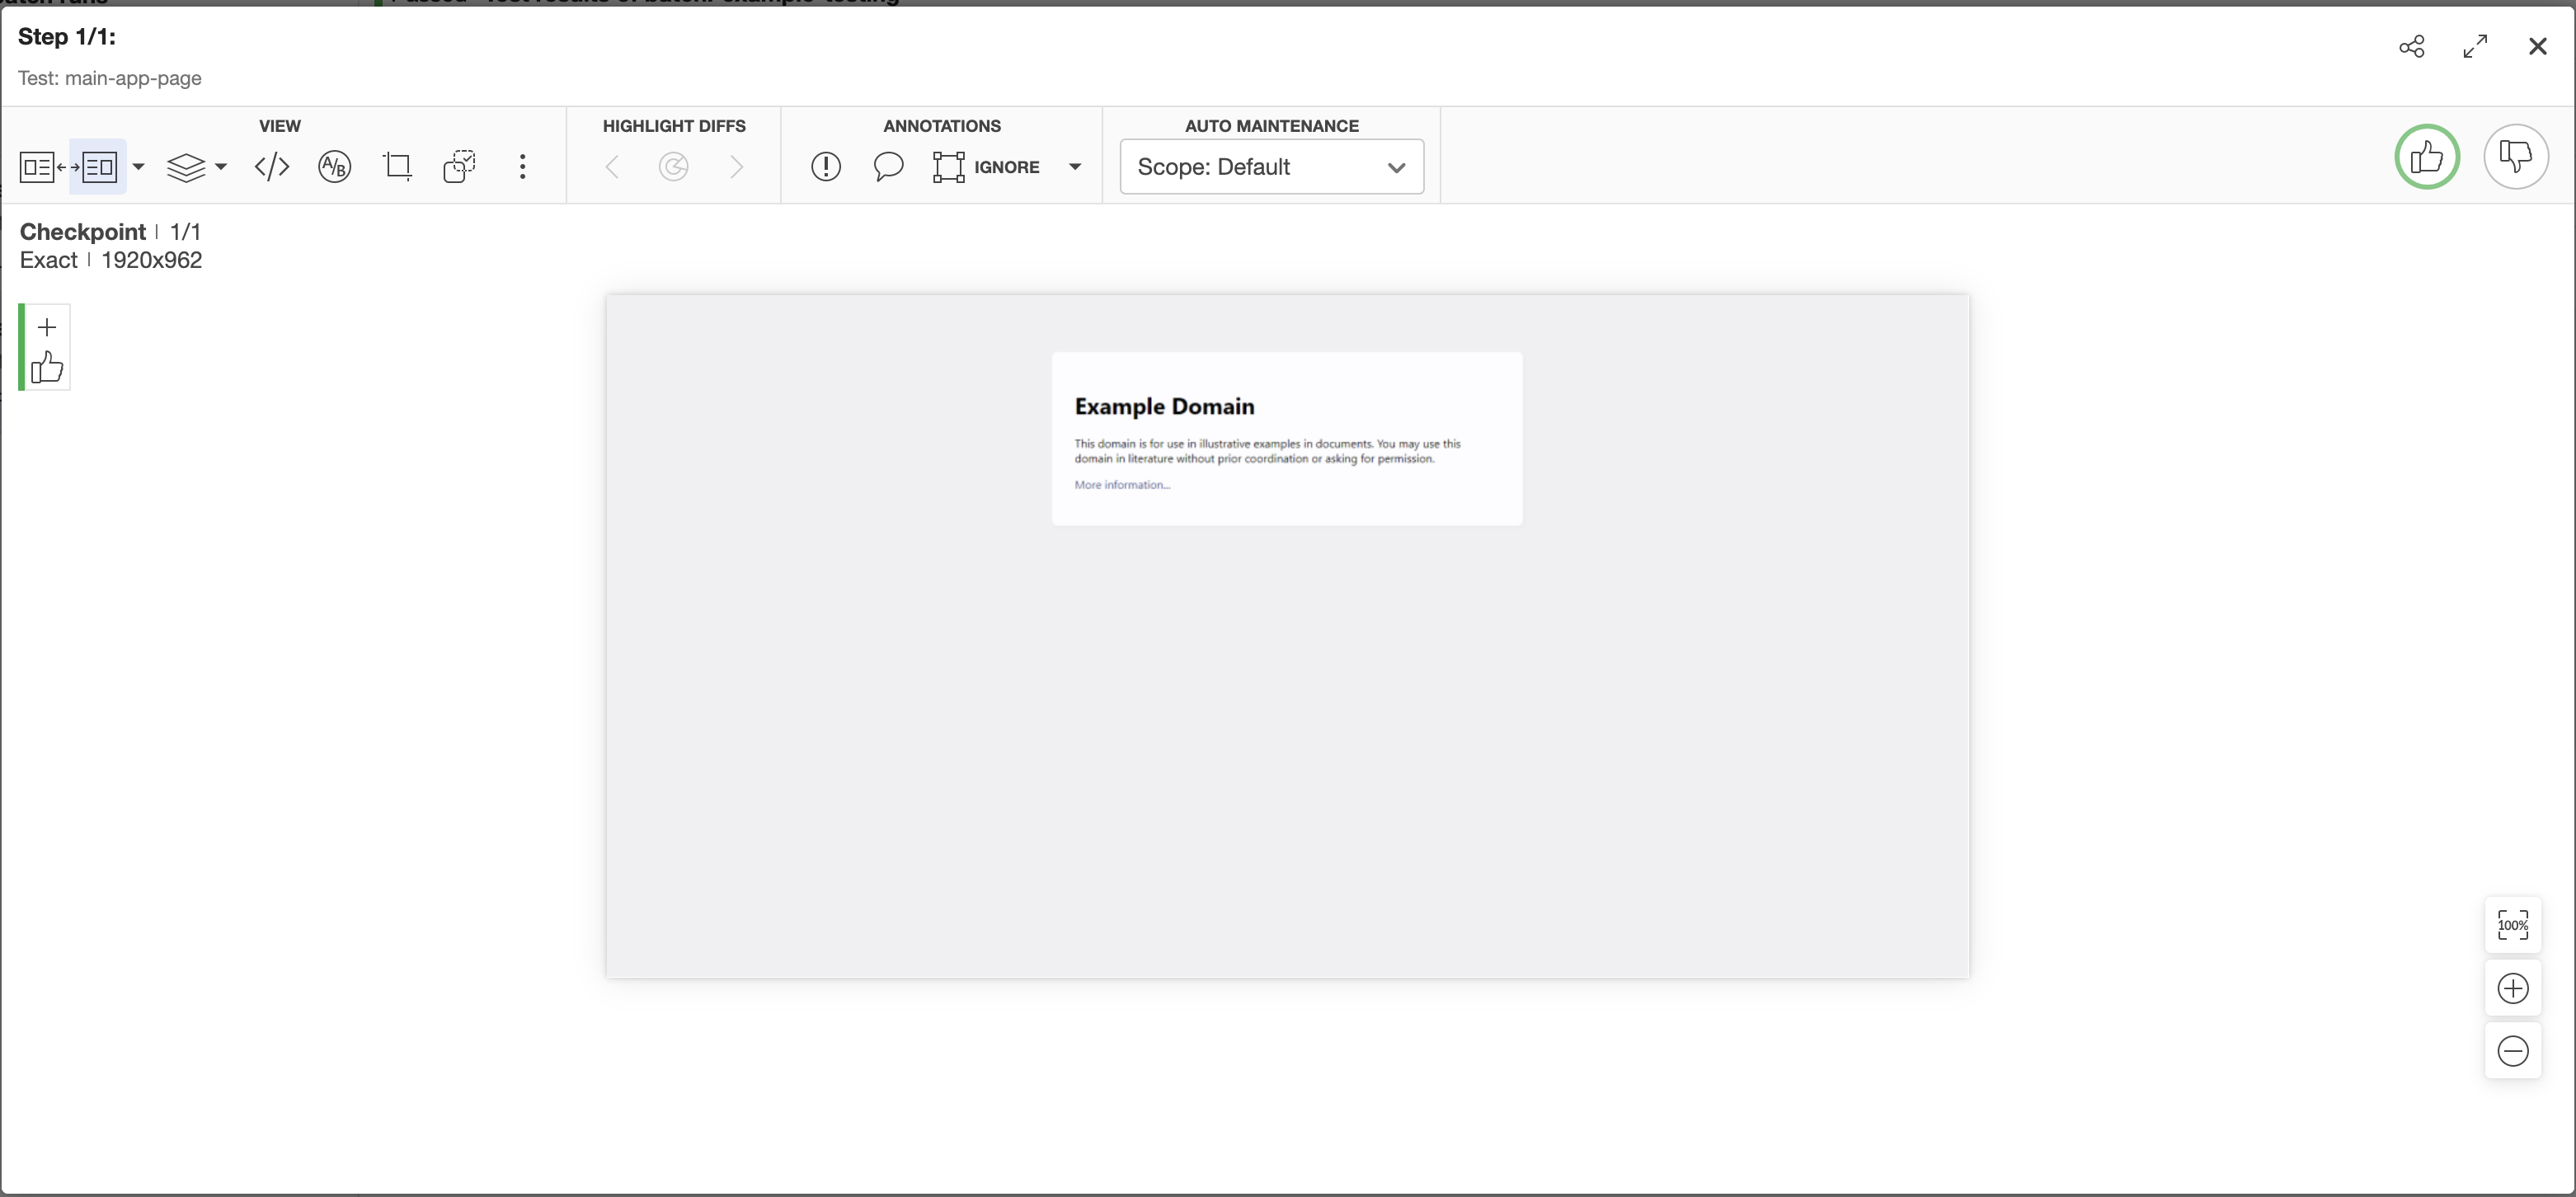
Task: Open the layers view tool
Action: [188, 166]
